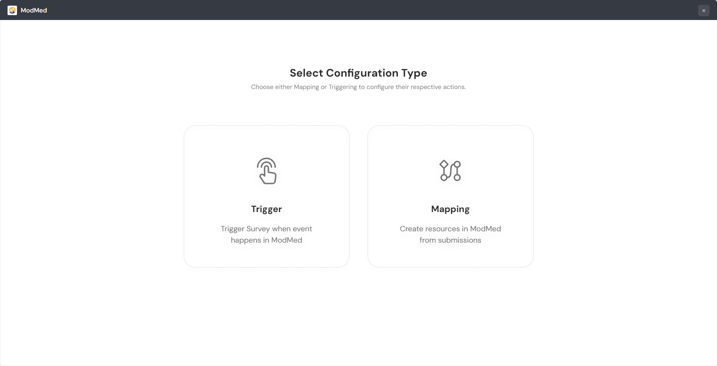Click "Trigger Survey when event" text line

coord(266,229)
